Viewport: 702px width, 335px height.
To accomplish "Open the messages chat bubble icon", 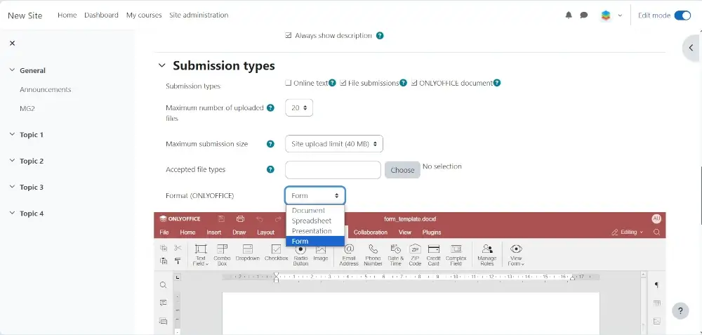I will point(584,15).
